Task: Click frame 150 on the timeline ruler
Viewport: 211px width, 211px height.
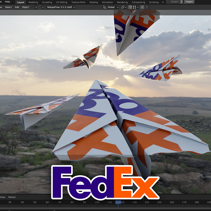Action: pyautogui.click(x=159, y=202)
